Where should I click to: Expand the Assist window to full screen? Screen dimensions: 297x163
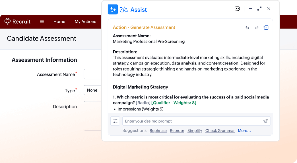tap(259, 9)
